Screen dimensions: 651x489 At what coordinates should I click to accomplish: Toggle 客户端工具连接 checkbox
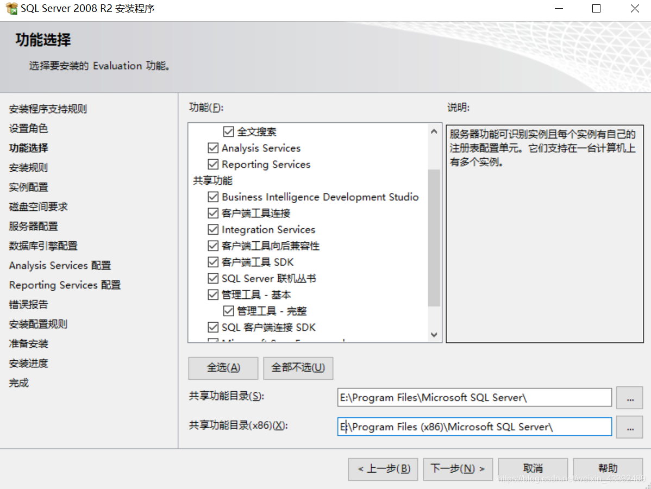[x=213, y=214]
